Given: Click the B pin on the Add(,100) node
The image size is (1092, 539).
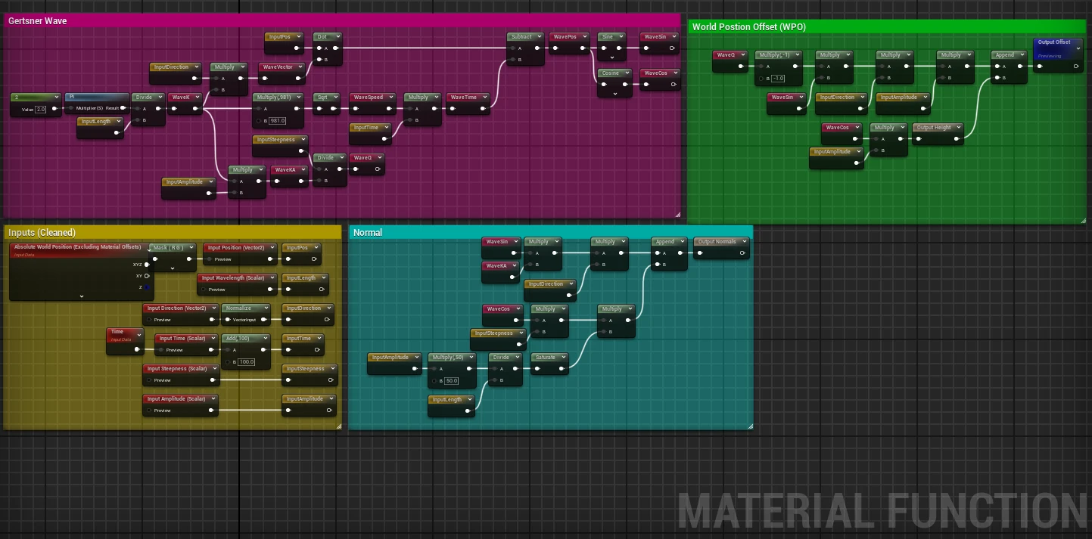Looking at the screenshot, I should [228, 362].
